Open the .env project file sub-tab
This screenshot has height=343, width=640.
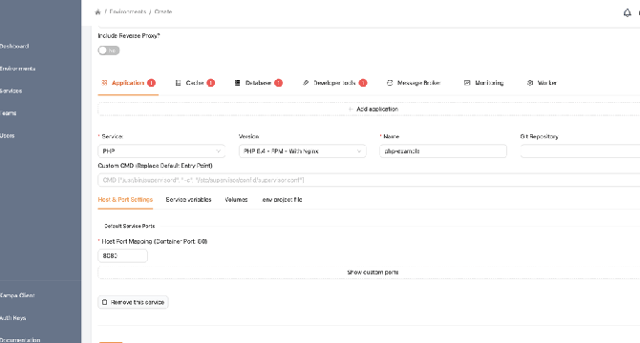282,200
